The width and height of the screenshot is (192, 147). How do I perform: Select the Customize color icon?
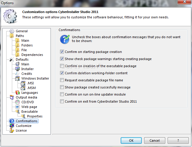point(12,126)
